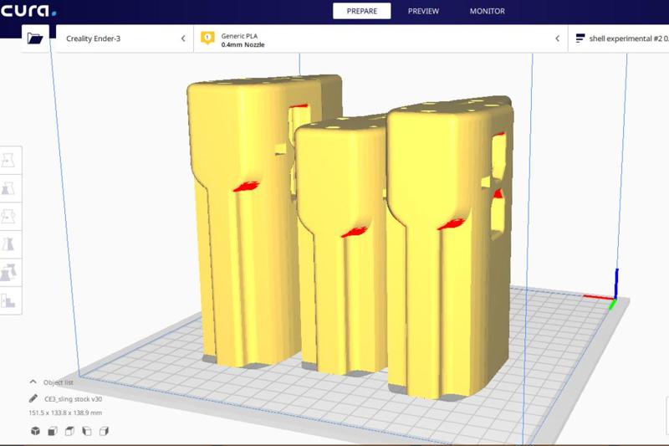Click the yellow extruder material icon

pos(207,38)
